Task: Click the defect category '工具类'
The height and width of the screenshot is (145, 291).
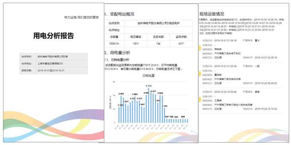Action: [218, 101]
